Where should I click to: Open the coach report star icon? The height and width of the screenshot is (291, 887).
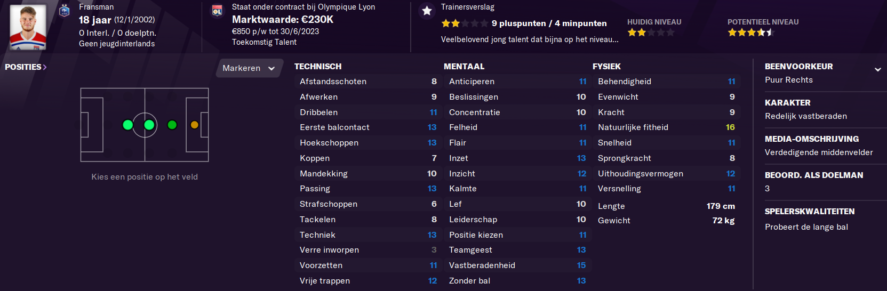[x=427, y=11]
